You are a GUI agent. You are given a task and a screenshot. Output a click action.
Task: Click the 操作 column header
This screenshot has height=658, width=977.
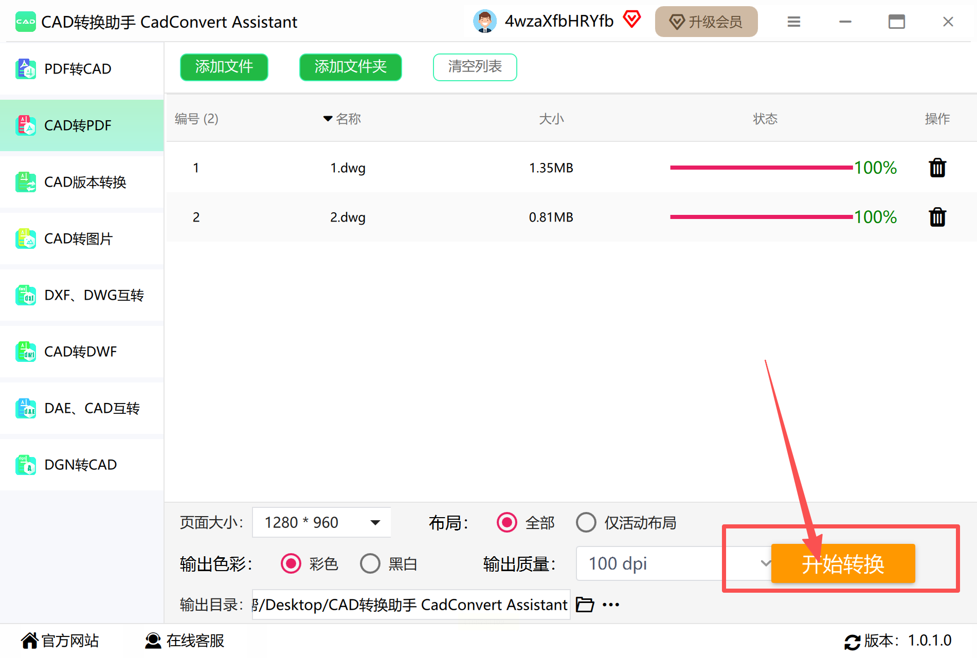point(937,119)
